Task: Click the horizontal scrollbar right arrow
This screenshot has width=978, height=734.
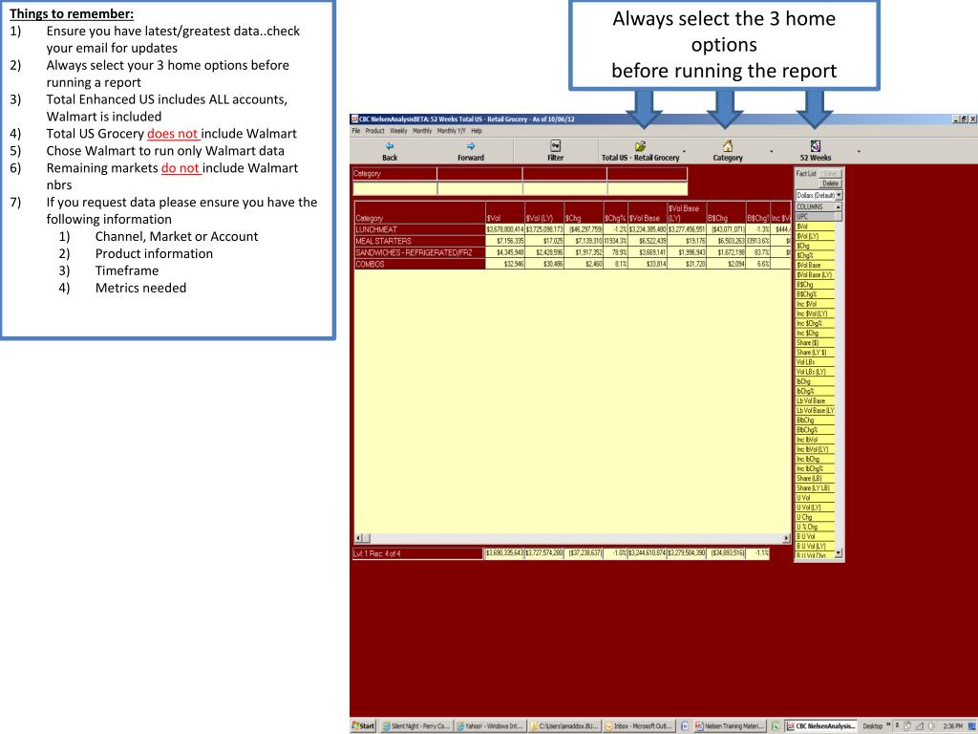Action: [x=787, y=538]
